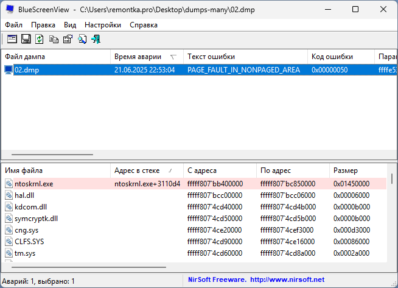
Task: Click size value 0x000d3000
Action: tap(352, 230)
